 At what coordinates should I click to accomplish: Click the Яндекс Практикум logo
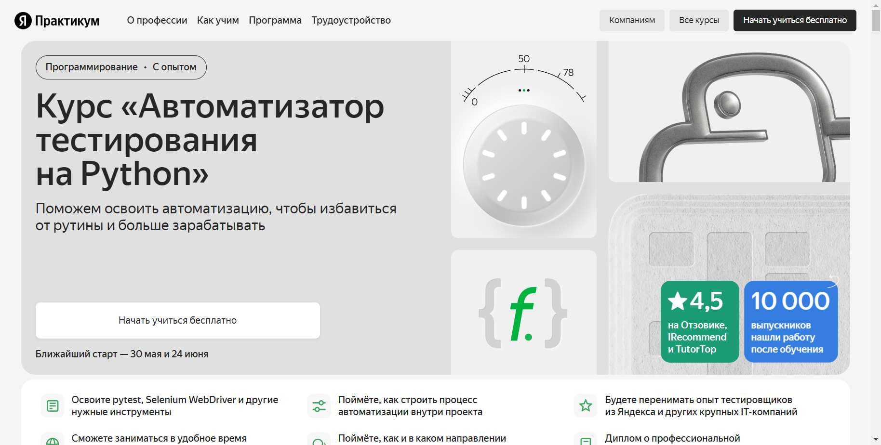[x=57, y=20]
